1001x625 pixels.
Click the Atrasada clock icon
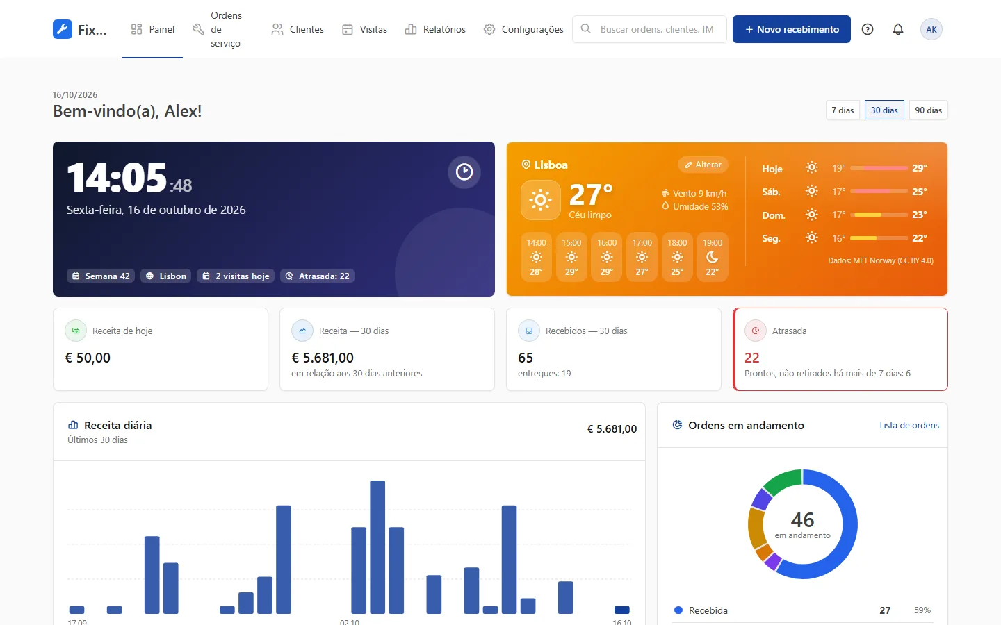click(x=756, y=331)
